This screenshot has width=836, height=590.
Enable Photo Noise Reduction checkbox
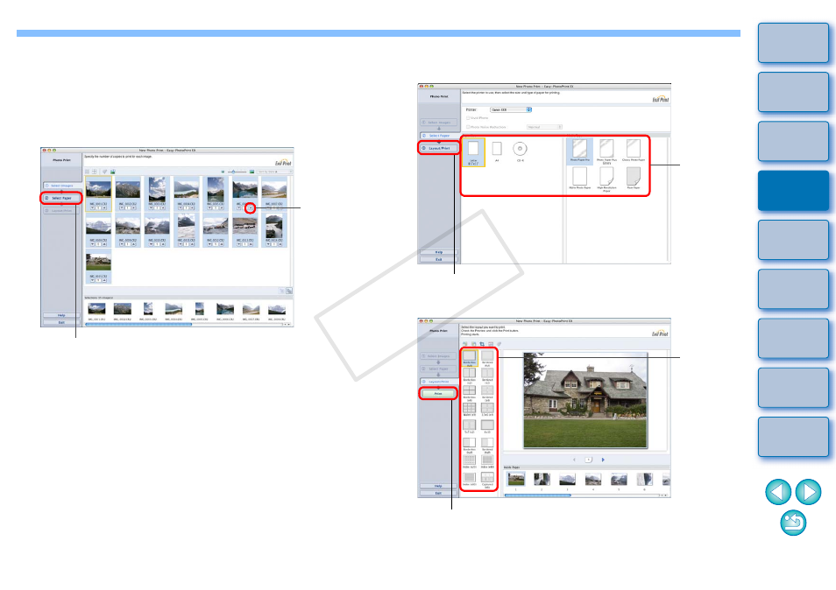[x=468, y=127]
